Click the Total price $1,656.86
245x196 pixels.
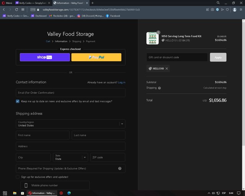(x=218, y=100)
